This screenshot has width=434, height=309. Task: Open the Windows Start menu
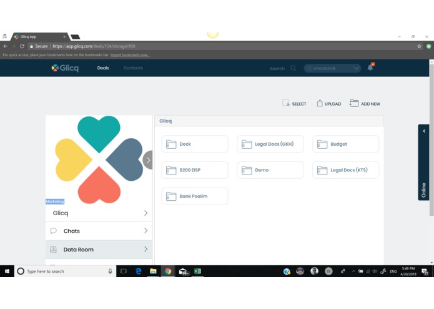(7, 271)
